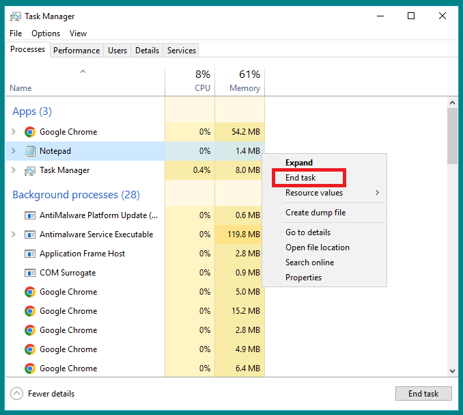Select the COM Surrogate process row
The height and width of the screenshot is (415, 463).
coord(135,273)
